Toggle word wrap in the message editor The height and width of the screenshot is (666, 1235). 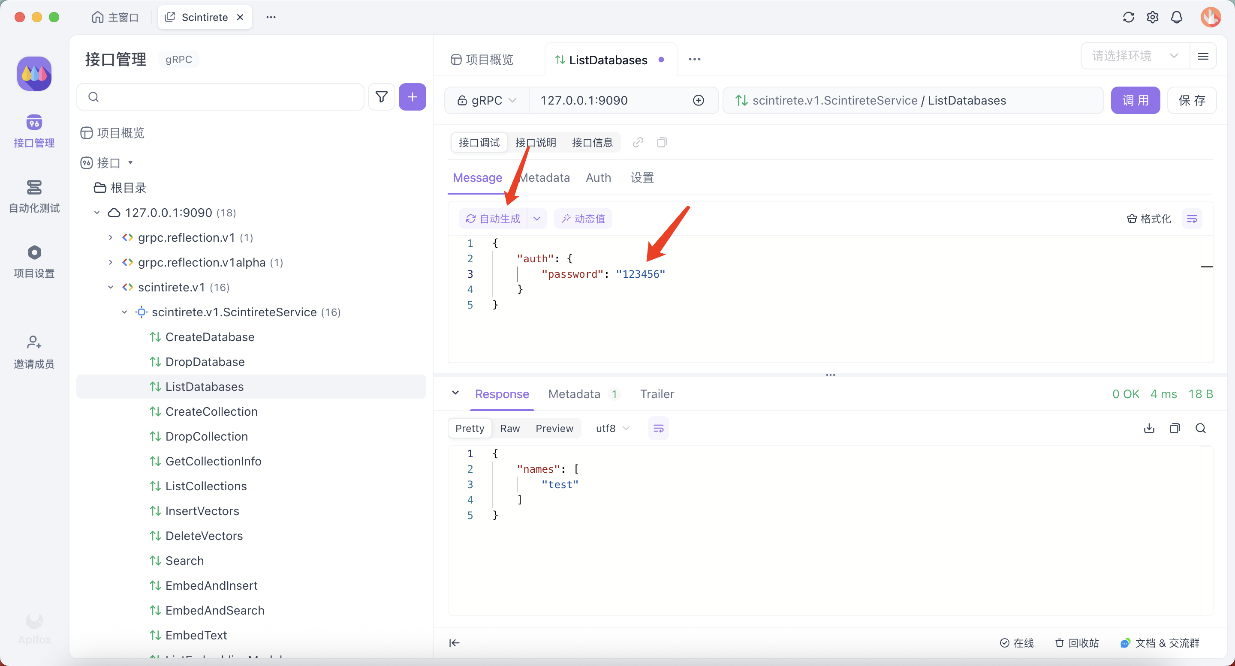pos(1192,219)
